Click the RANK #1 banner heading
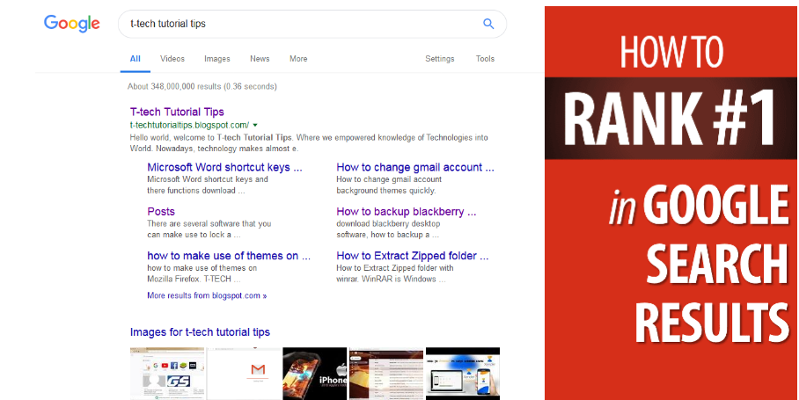The image size is (799, 400). tap(671, 118)
